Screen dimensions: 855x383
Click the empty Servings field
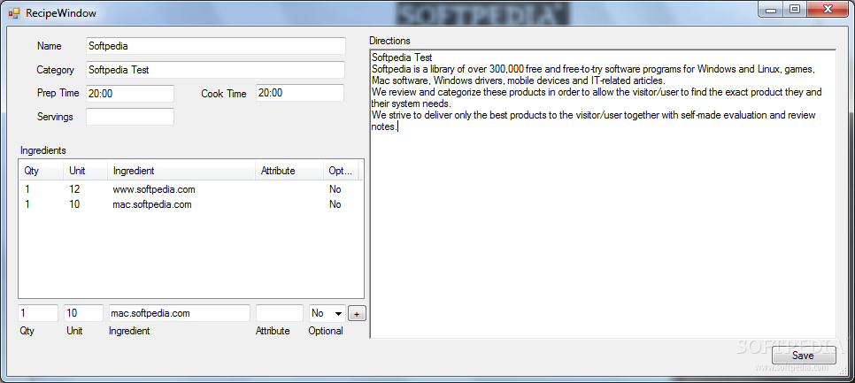coord(130,117)
